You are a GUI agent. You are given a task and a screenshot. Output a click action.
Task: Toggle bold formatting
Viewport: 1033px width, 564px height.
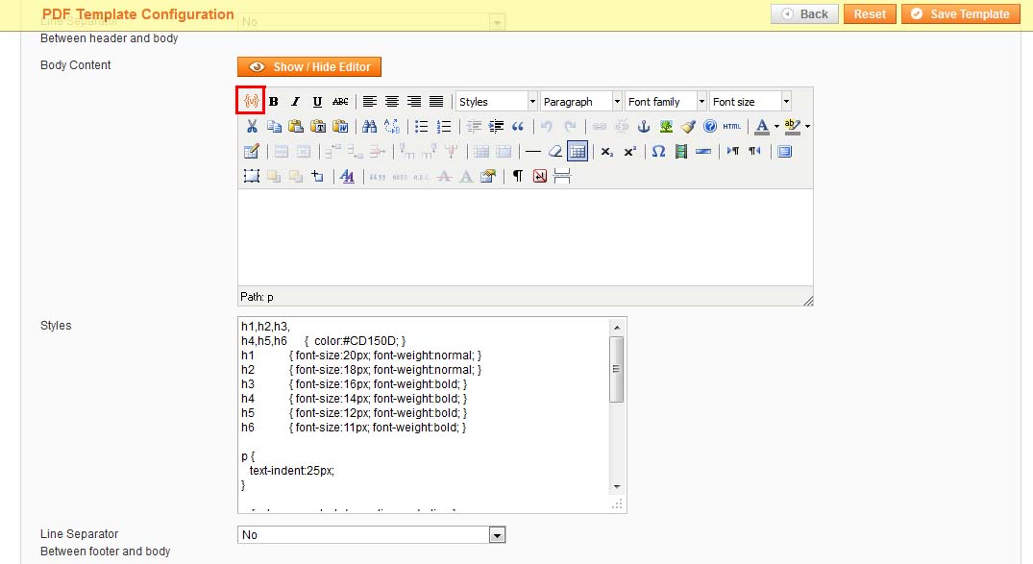[274, 102]
